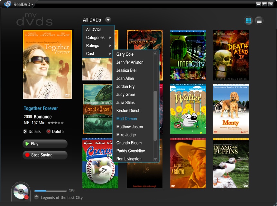
Task: Minimize the RealDVD window
Action: click(x=258, y=4)
